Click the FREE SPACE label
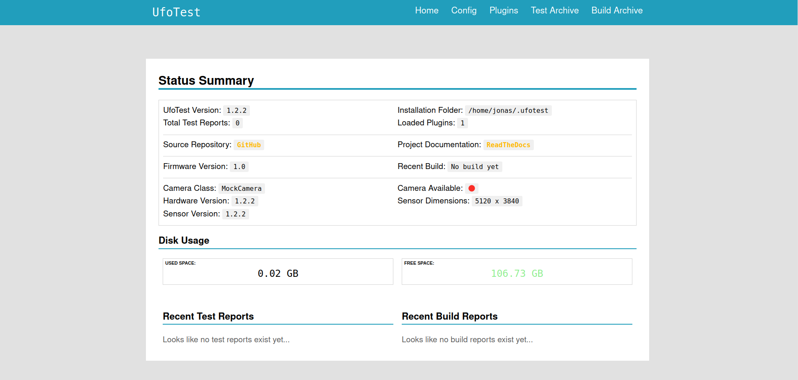 [x=419, y=263]
